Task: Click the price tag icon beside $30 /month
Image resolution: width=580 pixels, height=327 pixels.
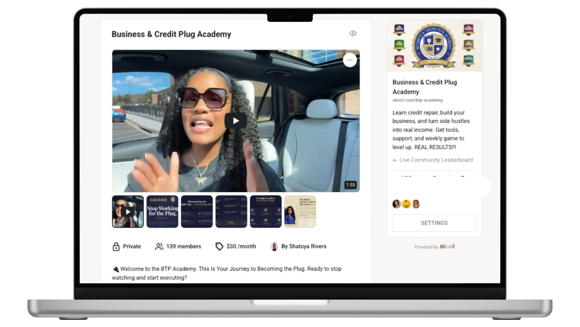Action: pyautogui.click(x=219, y=246)
